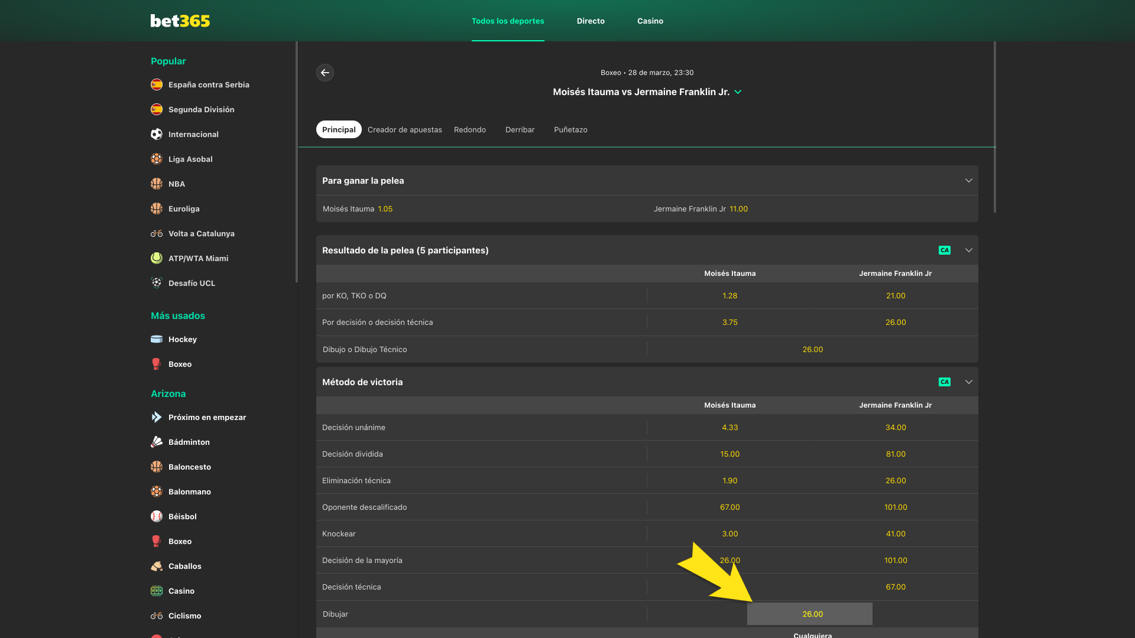Open the Derribar tab
This screenshot has height=638, width=1135.
pos(520,129)
